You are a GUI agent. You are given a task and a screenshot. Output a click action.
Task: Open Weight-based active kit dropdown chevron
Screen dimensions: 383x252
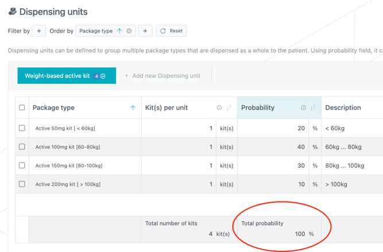click(103, 76)
